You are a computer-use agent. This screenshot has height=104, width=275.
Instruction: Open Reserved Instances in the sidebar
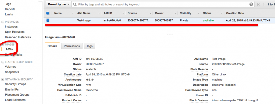tap(18, 37)
